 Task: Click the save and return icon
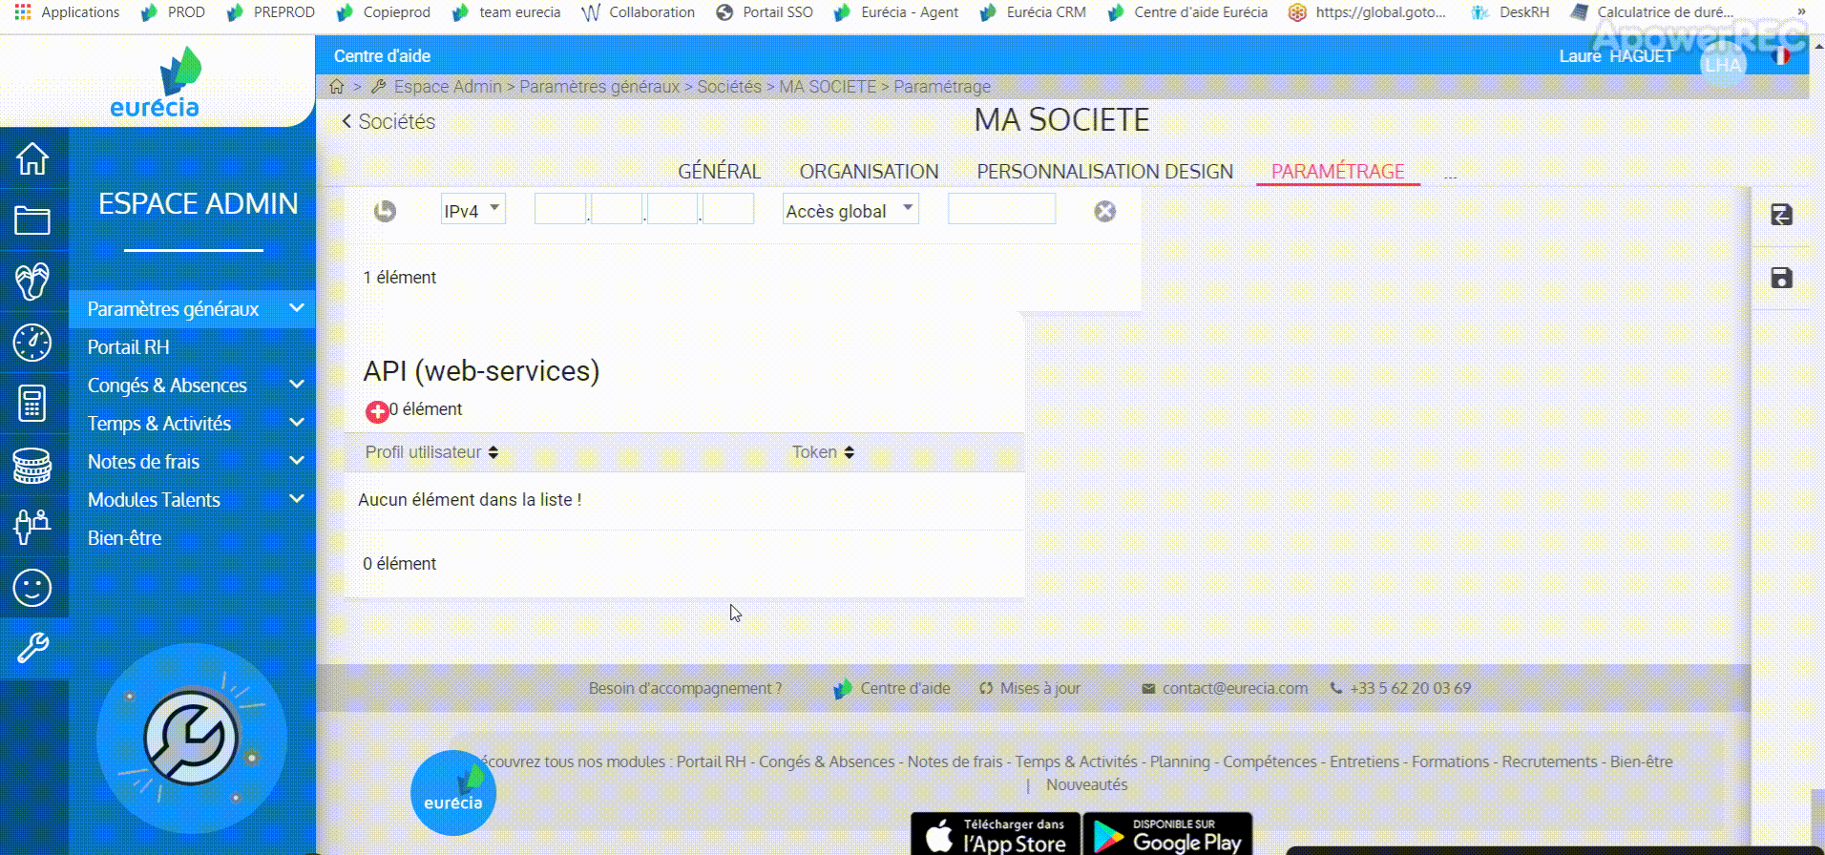[1781, 216]
